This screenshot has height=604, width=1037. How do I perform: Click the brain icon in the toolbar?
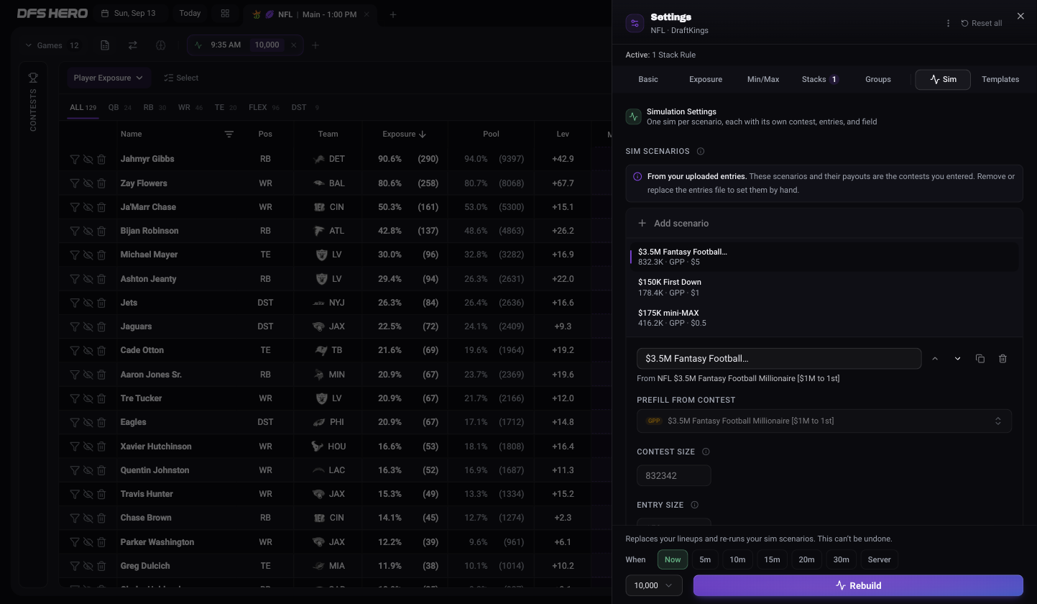point(160,45)
